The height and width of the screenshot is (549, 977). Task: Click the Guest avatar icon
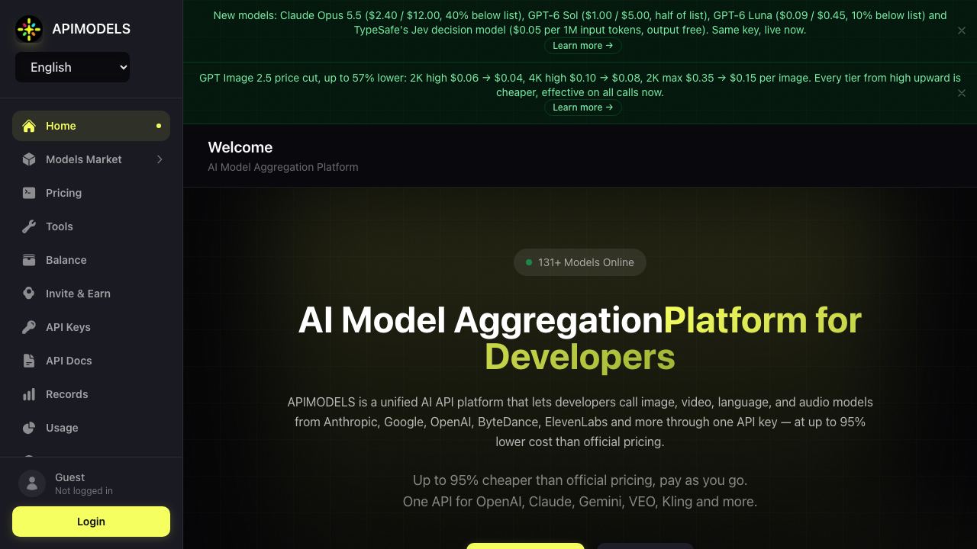tap(32, 483)
